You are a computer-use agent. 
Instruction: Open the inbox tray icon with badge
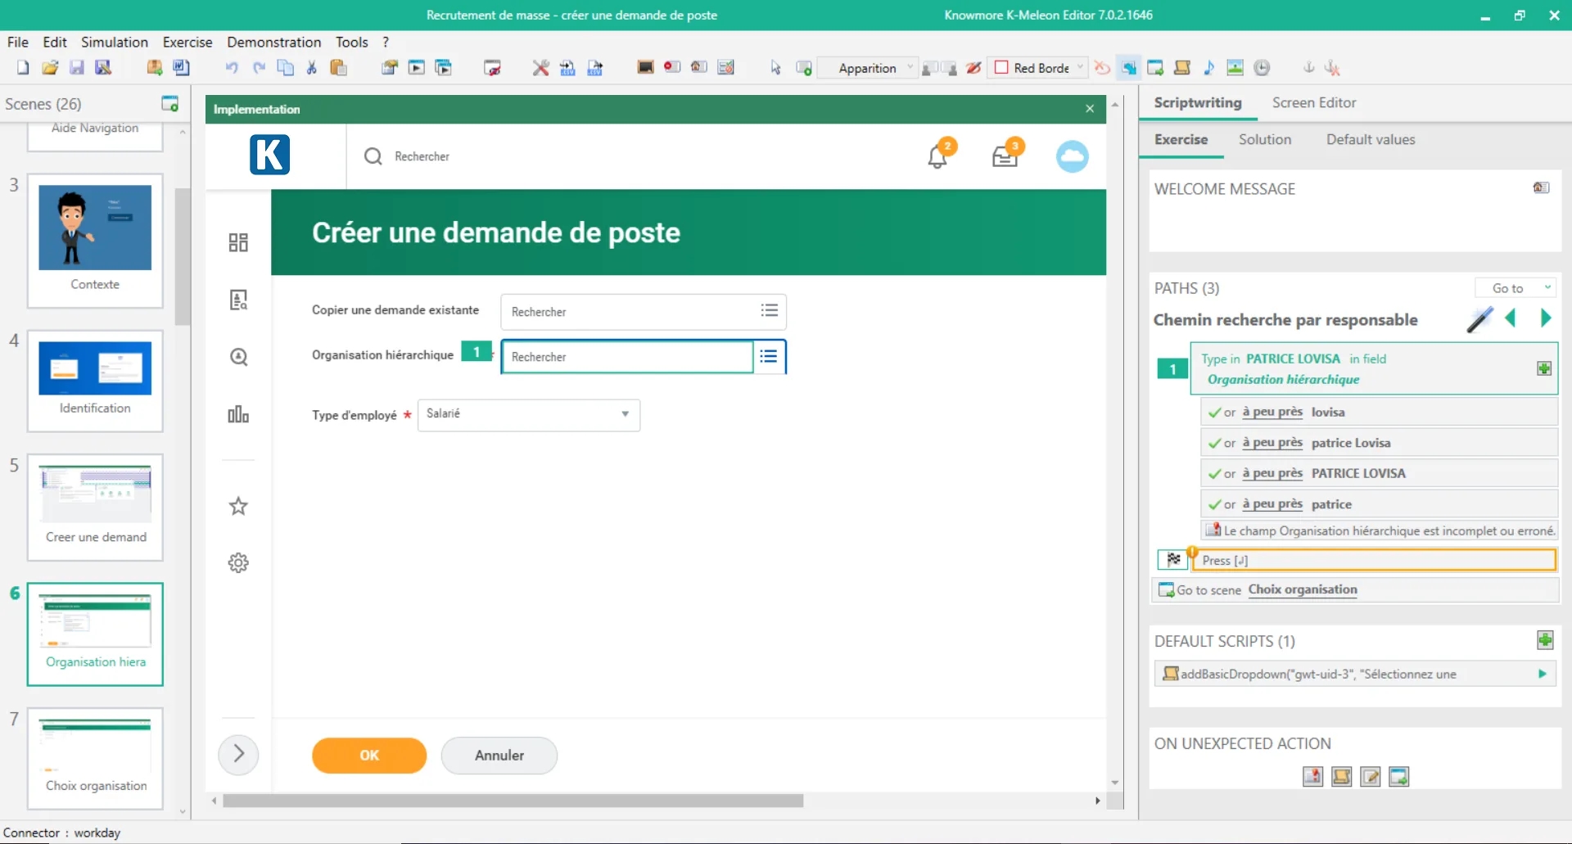[1005, 156]
